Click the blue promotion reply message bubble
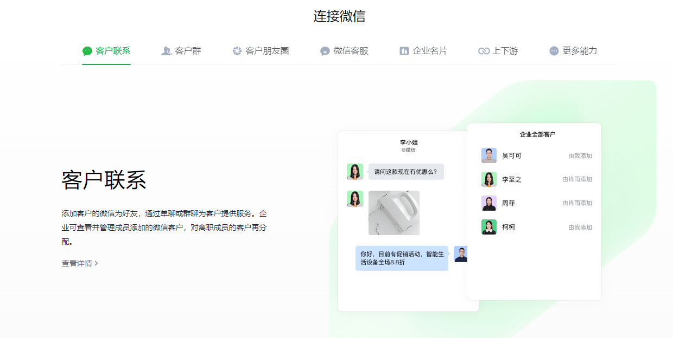The width and height of the screenshot is (673, 338). [x=402, y=258]
